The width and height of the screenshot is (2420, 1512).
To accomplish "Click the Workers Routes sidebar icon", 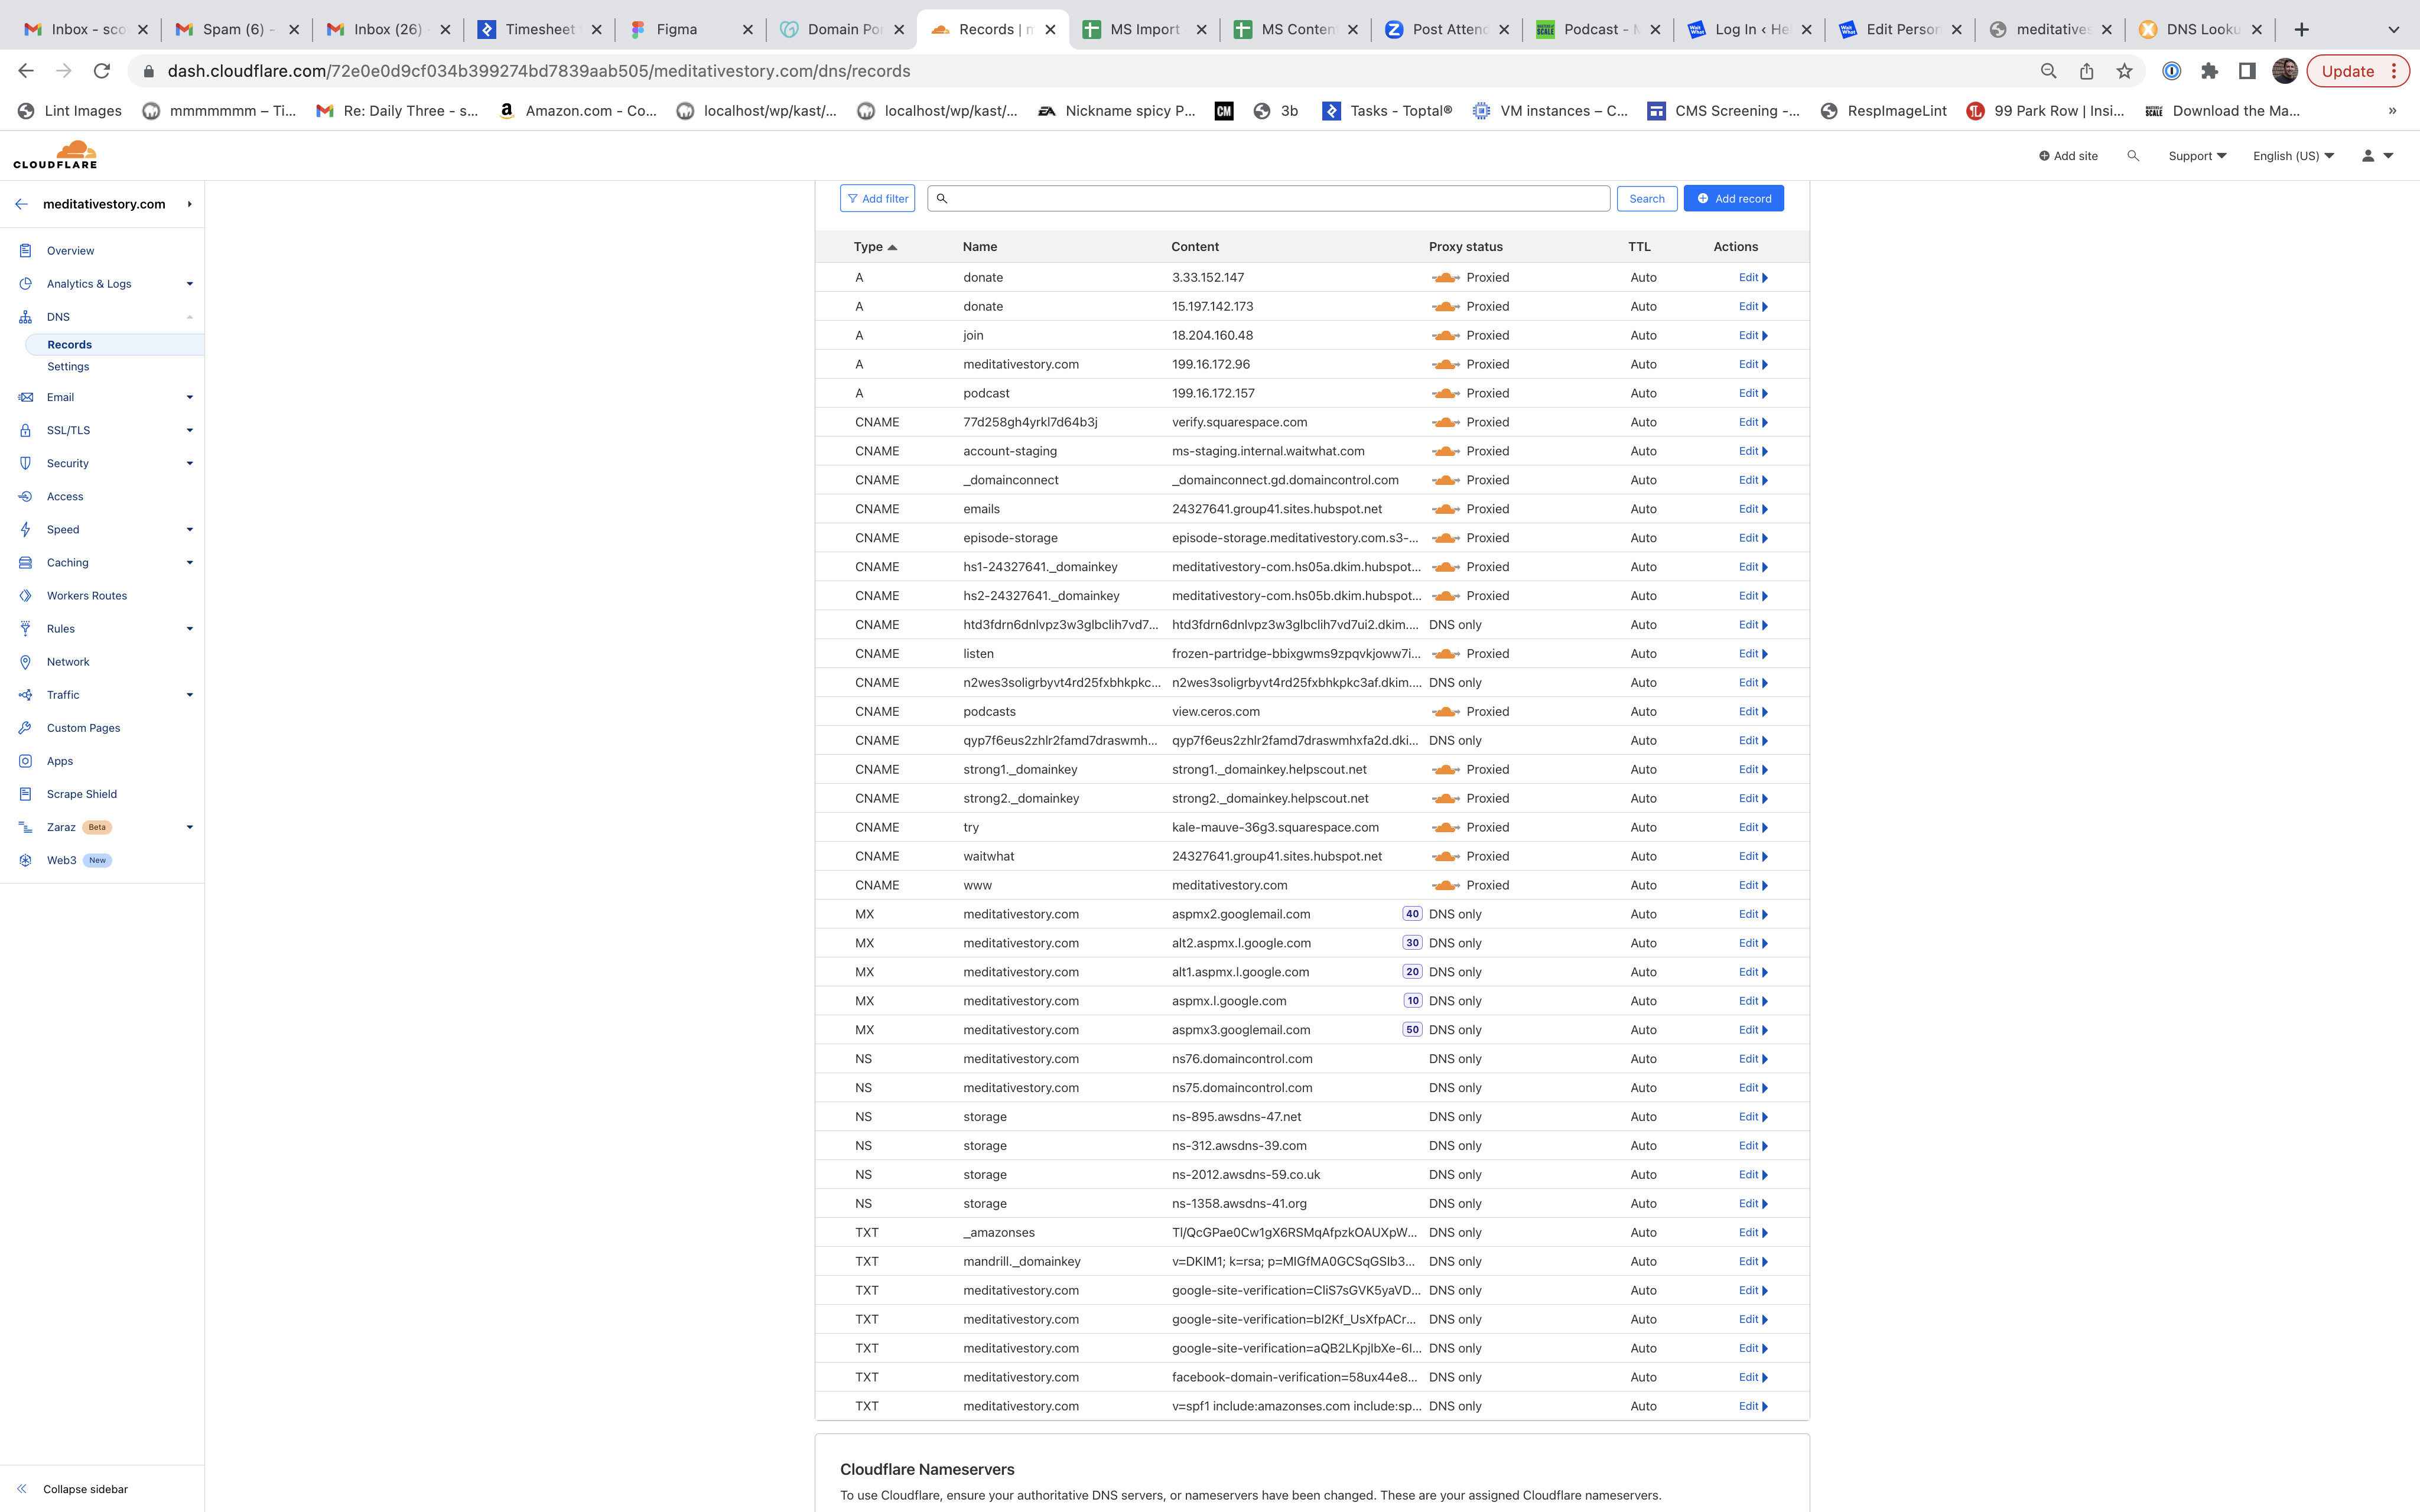I will point(25,595).
